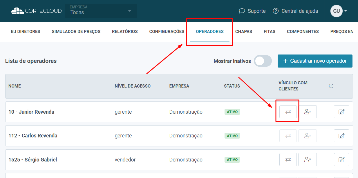The height and width of the screenshot is (178, 358).
Task: Edit operator 112 - Carlos Revenda
Action: (341, 136)
